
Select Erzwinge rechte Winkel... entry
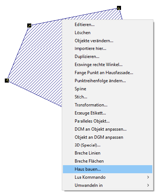[107, 65]
